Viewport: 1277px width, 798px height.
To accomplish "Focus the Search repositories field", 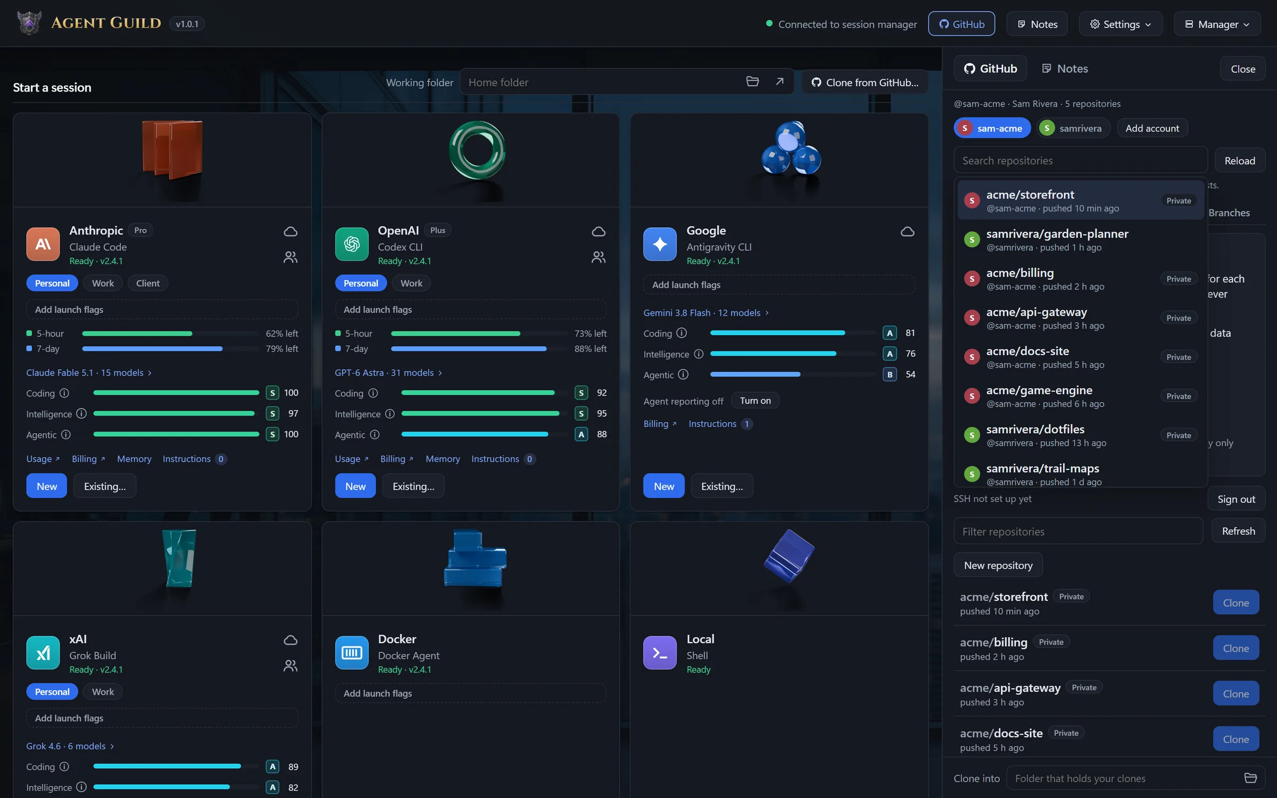I will (1081, 161).
